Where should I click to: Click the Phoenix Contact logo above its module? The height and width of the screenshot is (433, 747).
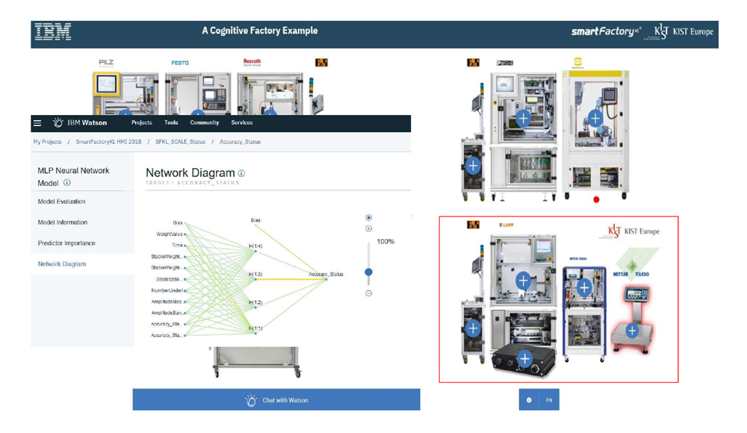coord(505,63)
